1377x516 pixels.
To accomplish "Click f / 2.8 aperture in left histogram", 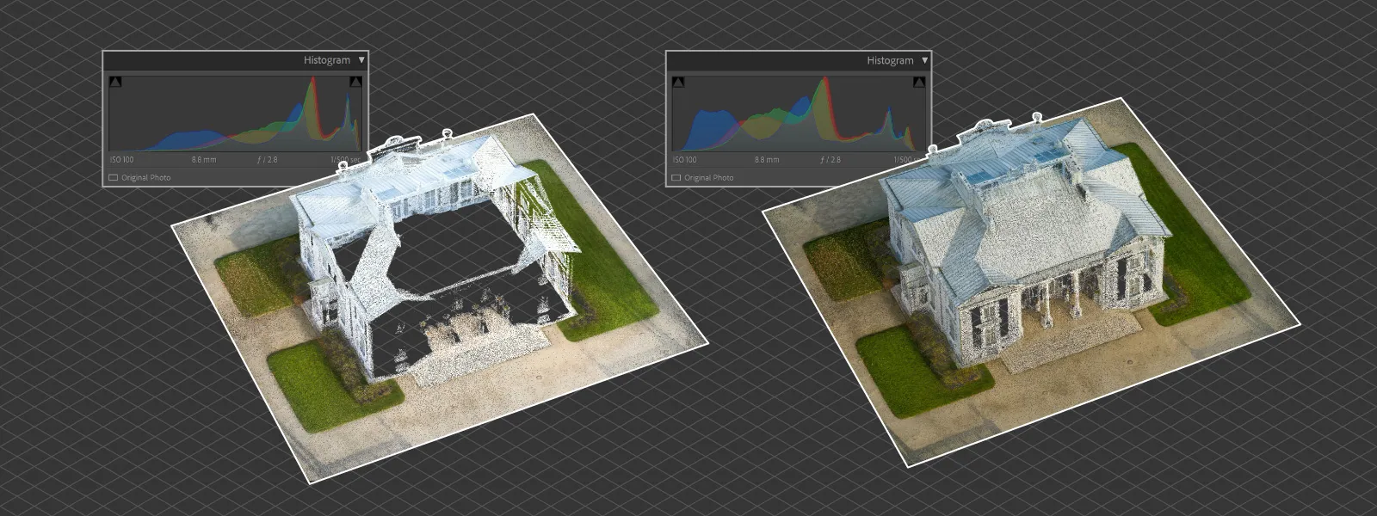I will pyautogui.click(x=268, y=160).
